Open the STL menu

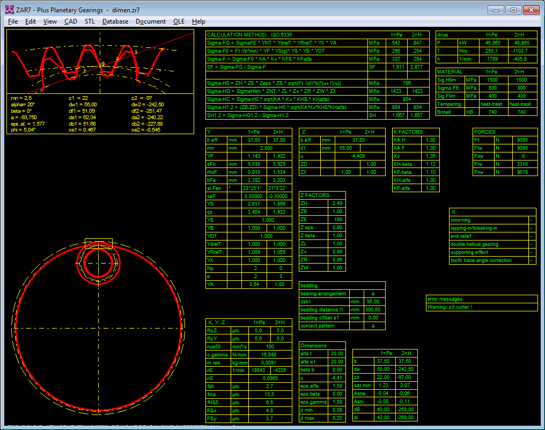click(x=89, y=21)
